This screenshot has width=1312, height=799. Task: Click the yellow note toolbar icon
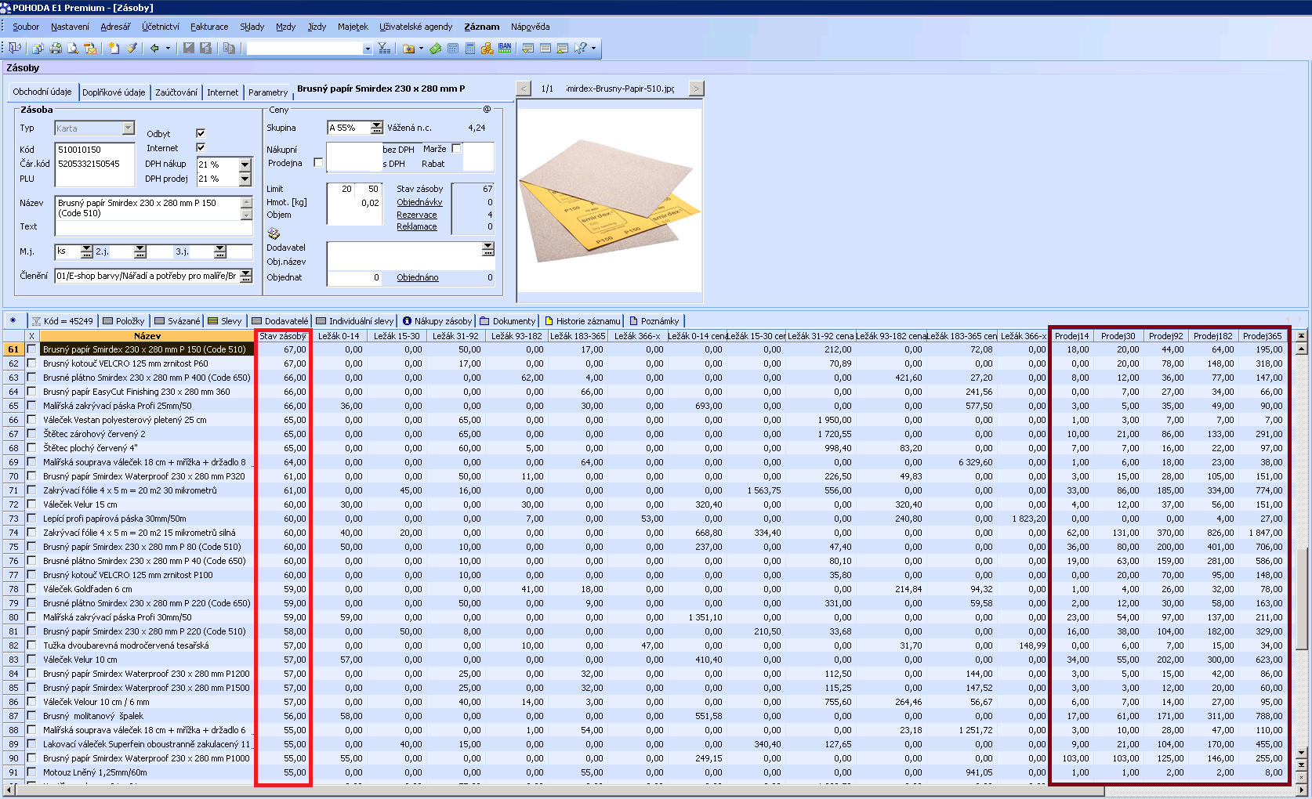pyautogui.click(x=527, y=48)
